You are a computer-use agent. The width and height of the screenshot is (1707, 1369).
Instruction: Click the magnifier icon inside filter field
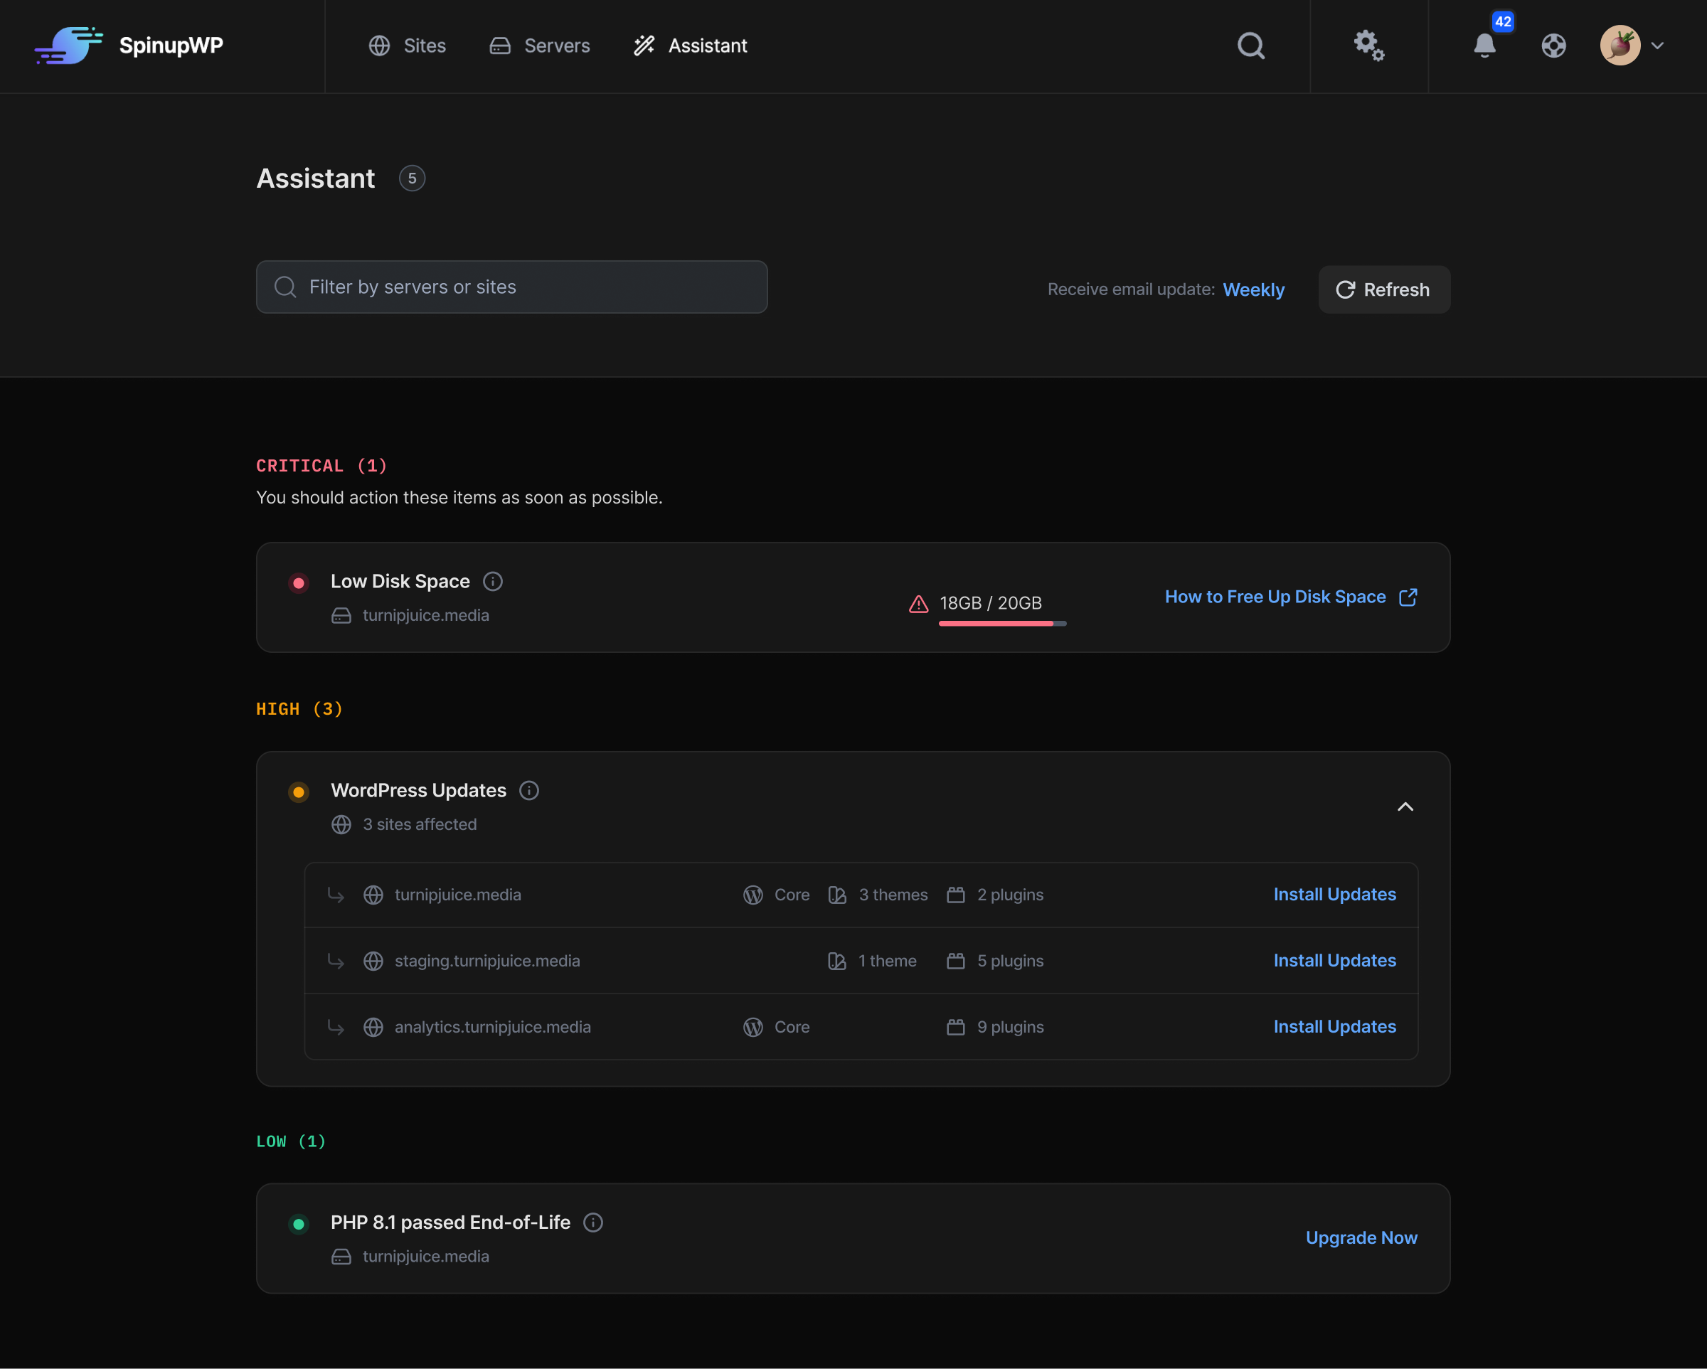coord(285,287)
